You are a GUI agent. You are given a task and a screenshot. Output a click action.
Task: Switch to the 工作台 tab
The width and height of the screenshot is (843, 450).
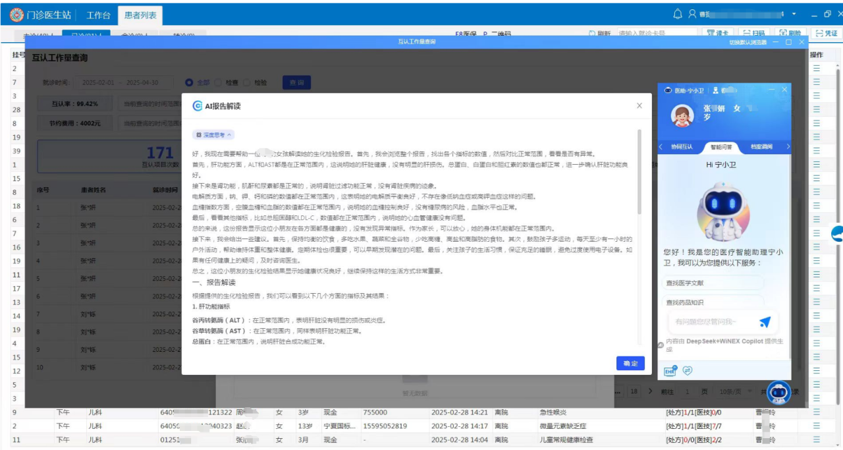point(98,14)
